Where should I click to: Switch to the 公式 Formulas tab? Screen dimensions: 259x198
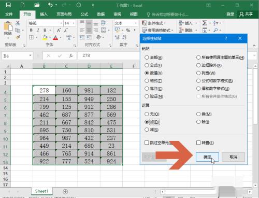84,14
